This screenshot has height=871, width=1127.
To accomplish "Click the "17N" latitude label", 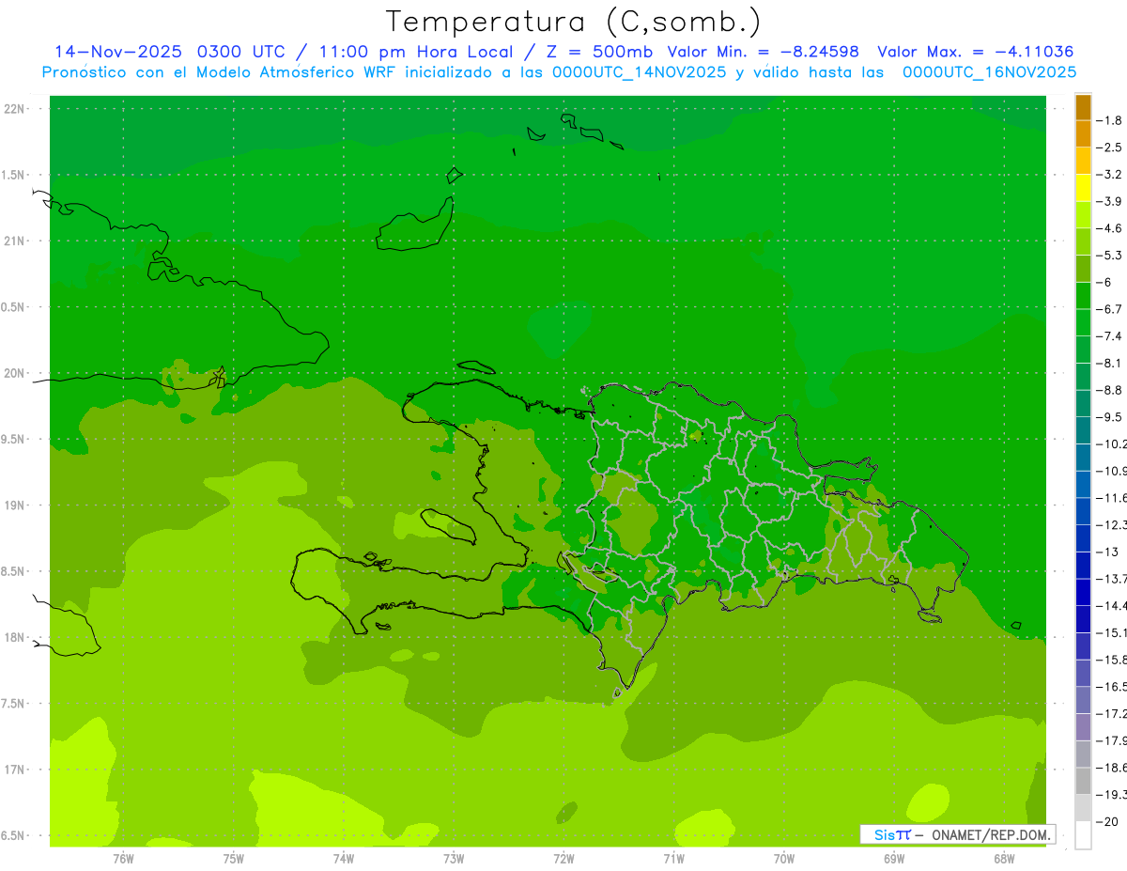I will pos(14,770).
